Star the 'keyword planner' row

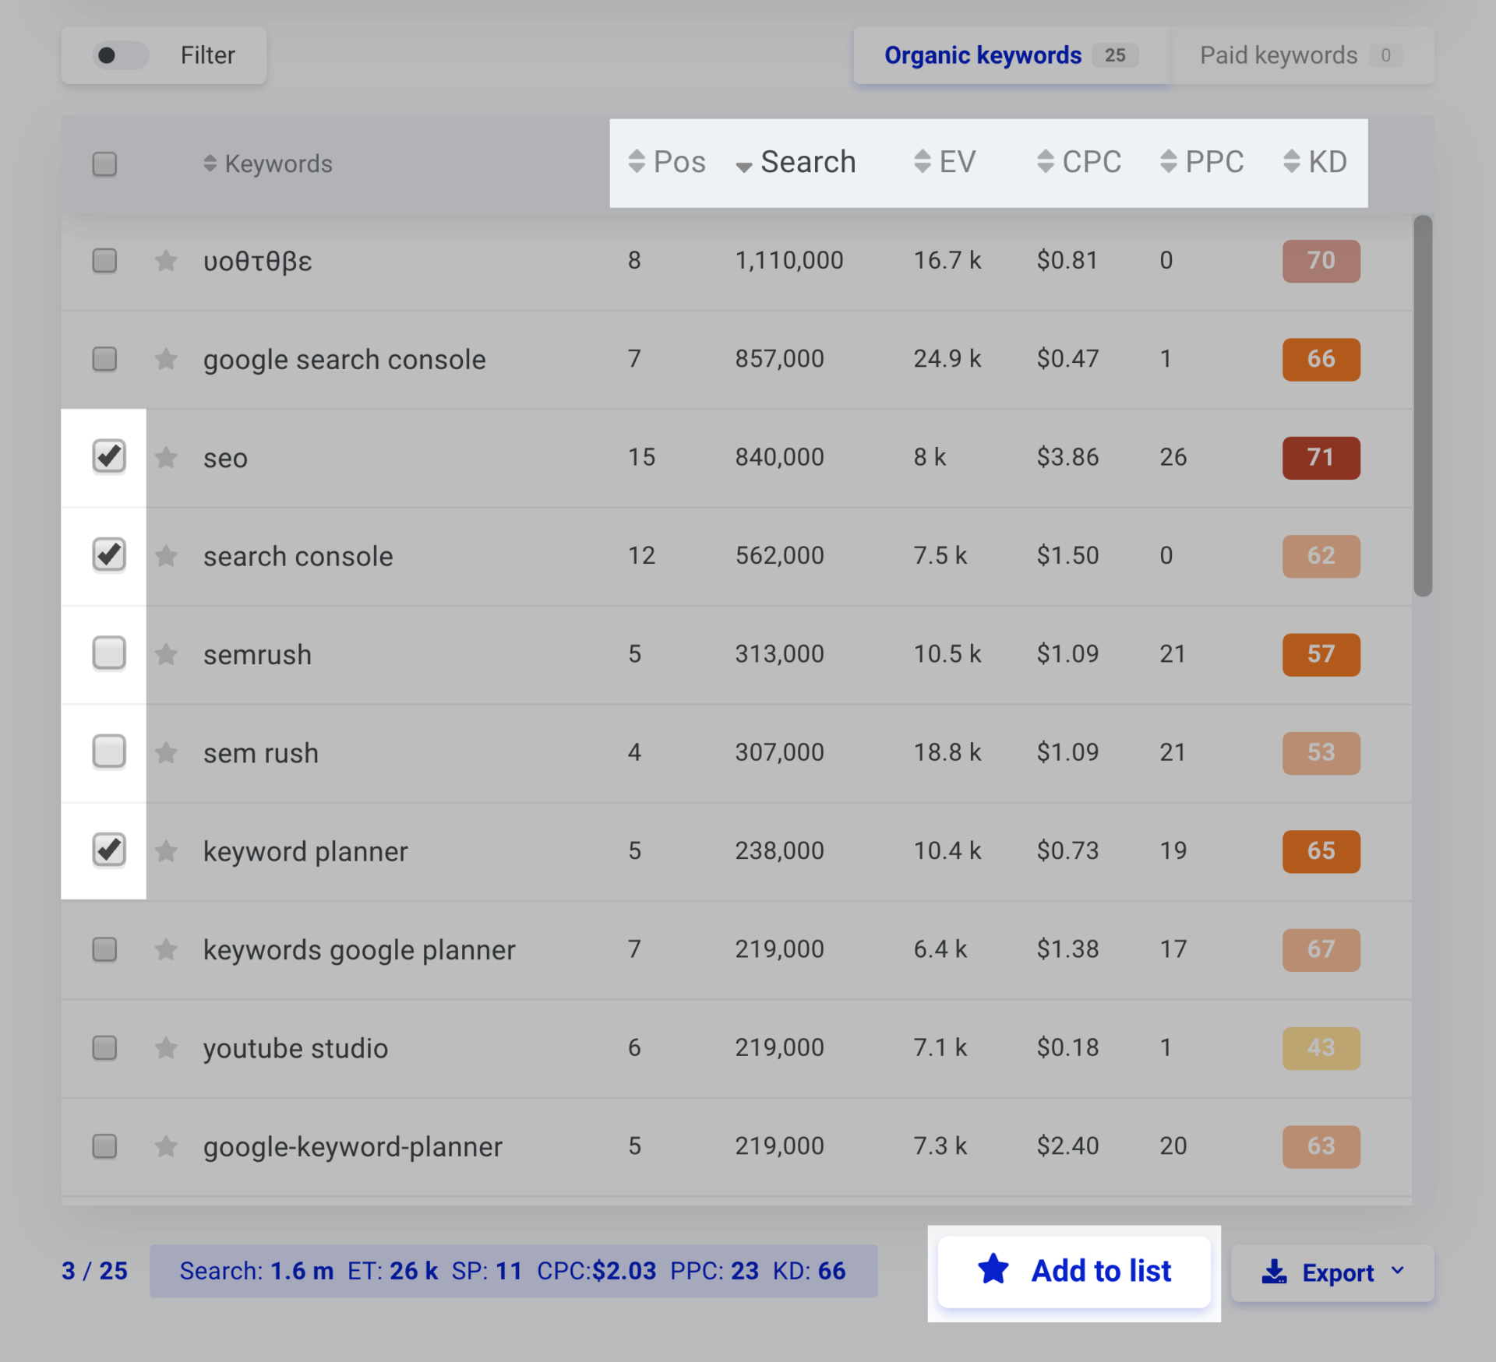[166, 851]
